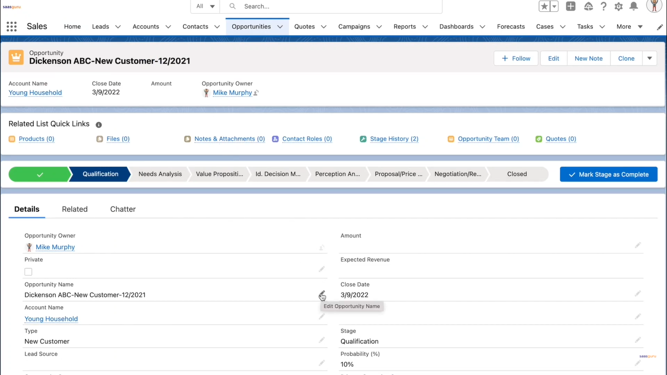Expand the Accounts tab dropdown chevron

click(x=168, y=27)
